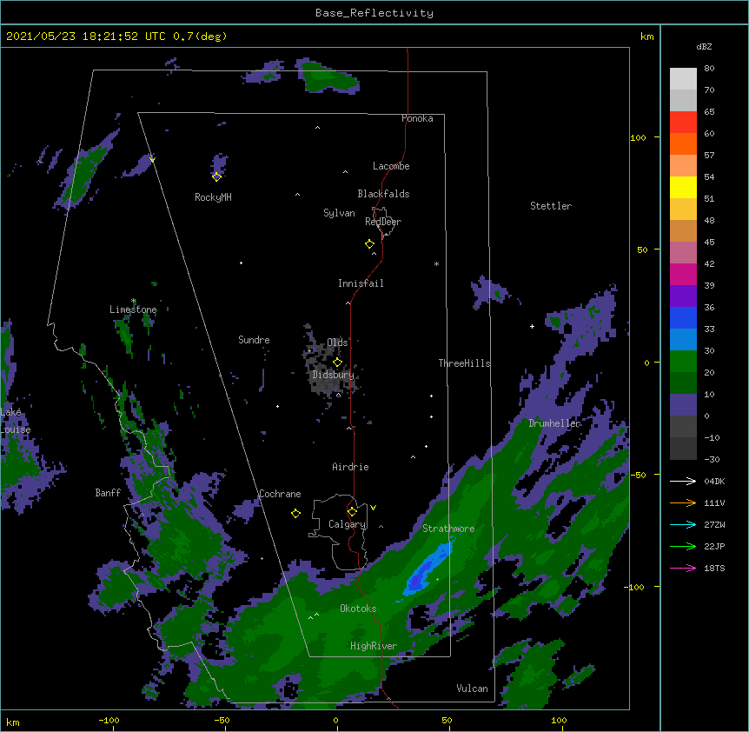Click the Cochrane label
Image resolution: width=749 pixels, height=732 pixels.
tap(280, 494)
